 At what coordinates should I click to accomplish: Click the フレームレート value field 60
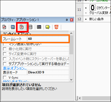click(x=48, y=39)
